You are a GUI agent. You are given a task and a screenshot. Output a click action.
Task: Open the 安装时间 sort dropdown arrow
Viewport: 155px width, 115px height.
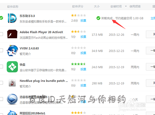click(126, 6)
